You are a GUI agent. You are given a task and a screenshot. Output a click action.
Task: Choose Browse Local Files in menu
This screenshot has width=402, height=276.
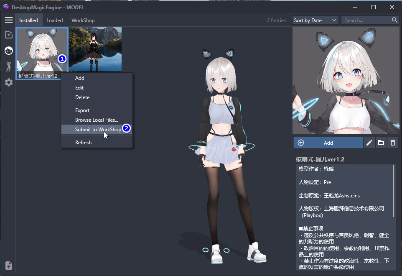[97, 120]
